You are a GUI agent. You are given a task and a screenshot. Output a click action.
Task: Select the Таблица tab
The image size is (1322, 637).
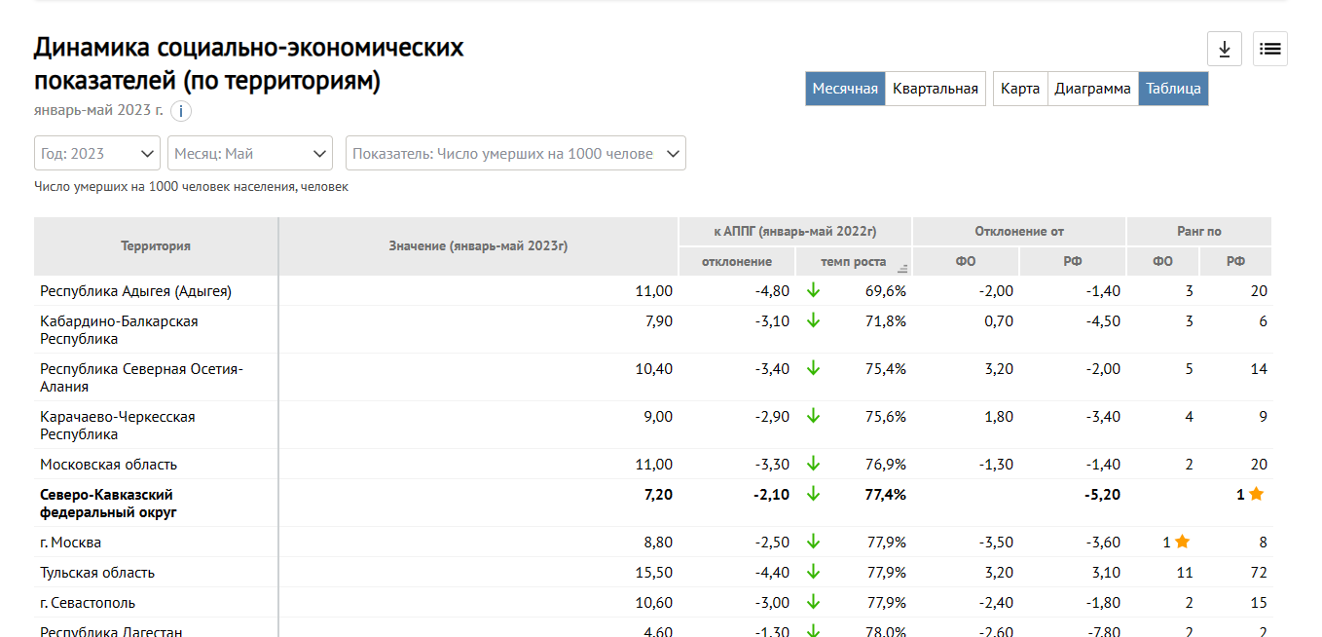[1173, 89]
